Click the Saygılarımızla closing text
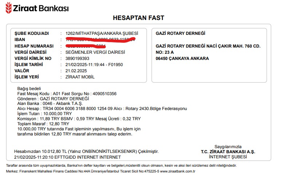The image size is (286, 179). tap(228, 147)
